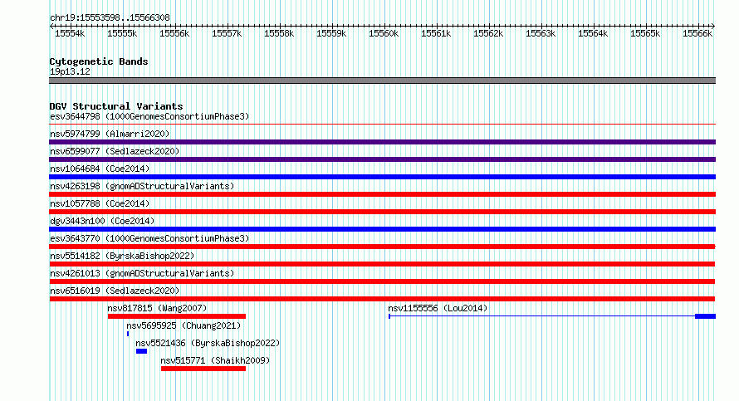Open the nsv1057788 (Coe2014) label
This screenshot has height=401, width=739.
100,203
